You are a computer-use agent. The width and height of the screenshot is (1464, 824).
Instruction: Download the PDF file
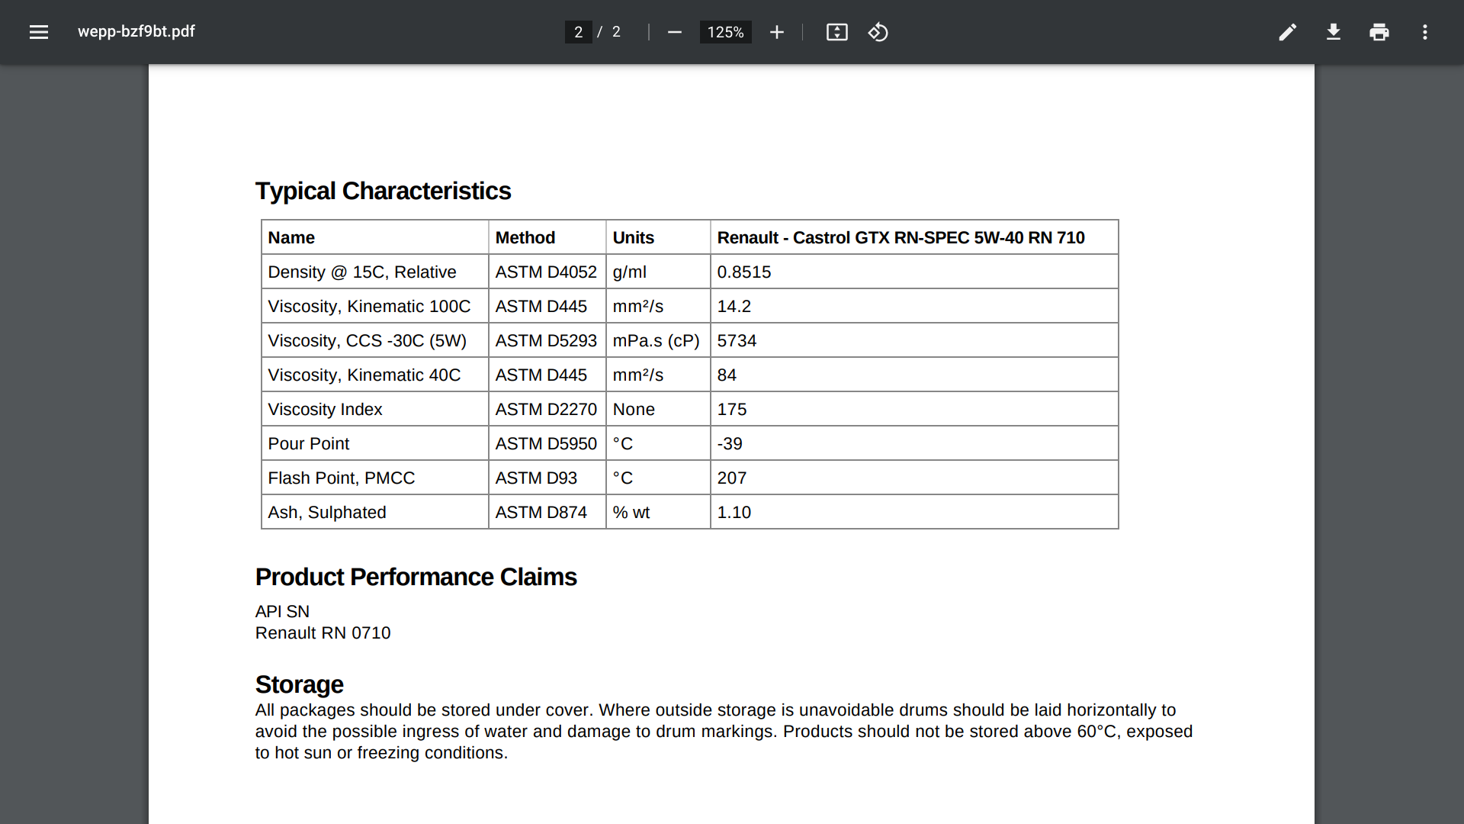coord(1333,32)
